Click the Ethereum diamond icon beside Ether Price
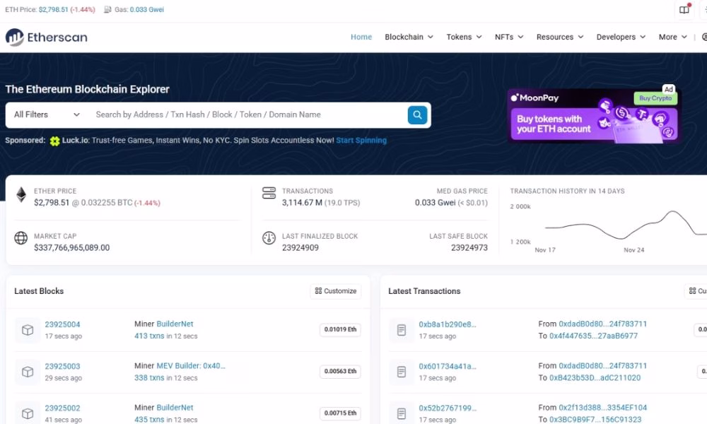This screenshot has height=424, width=707. (21, 195)
